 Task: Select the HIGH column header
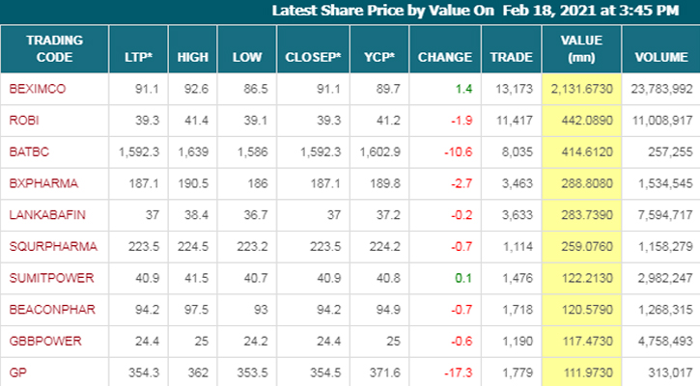click(193, 57)
